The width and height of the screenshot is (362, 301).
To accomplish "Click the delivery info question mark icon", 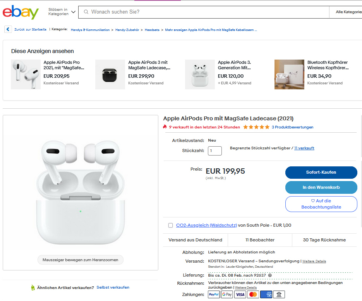I will pyautogui.click(x=270, y=275).
